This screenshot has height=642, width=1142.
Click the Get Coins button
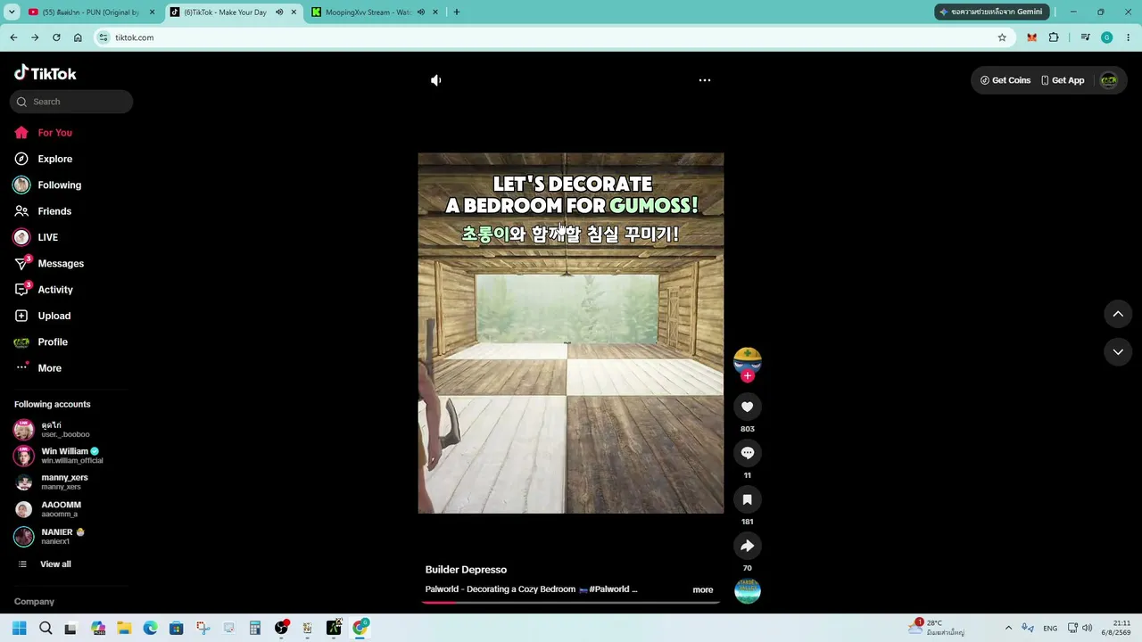click(x=1005, y=80)
